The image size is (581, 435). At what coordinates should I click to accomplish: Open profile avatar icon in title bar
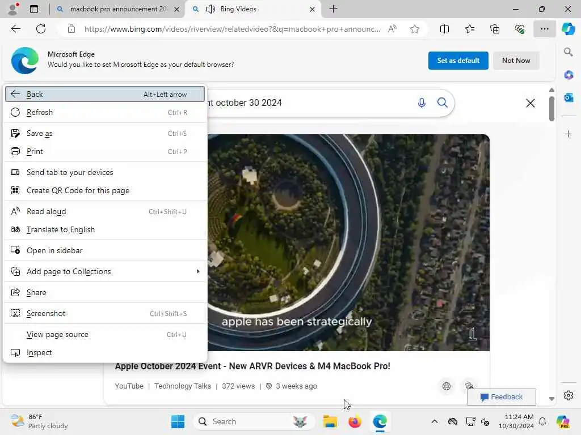pos(12,9)
